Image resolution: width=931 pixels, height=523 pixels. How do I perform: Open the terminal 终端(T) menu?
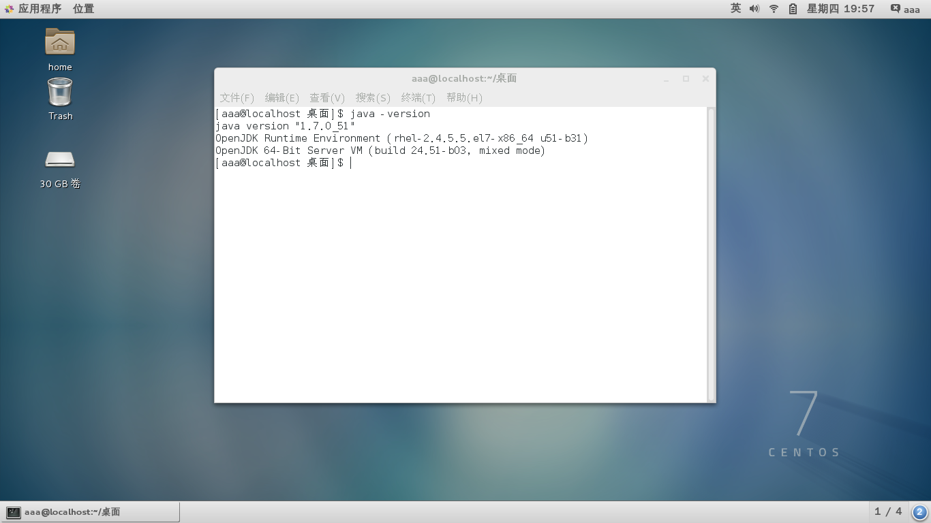(418, 97)
